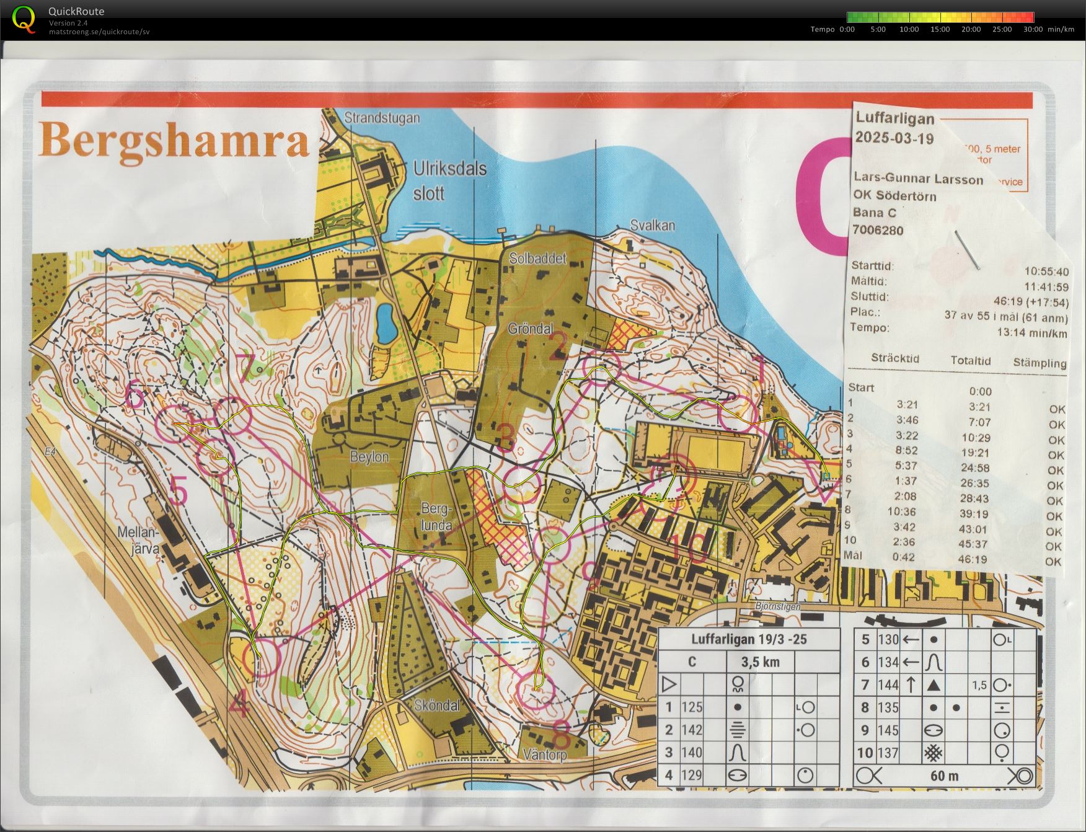Image resolution: width=1086 pixels, height=832 pixels.
Task: Click control code "125" in the description table
Action: (692, 707)
